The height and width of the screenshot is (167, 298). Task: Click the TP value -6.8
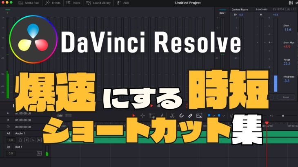[241, 15]
